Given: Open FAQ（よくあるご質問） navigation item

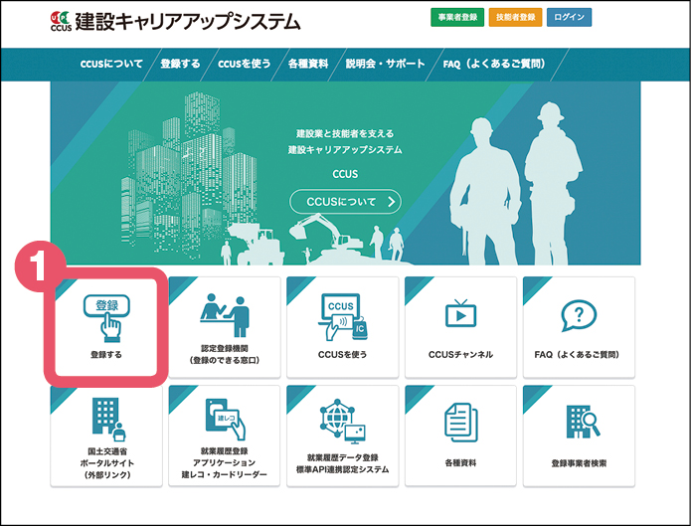Looking at the screenshot, I should tap(494, 64).
